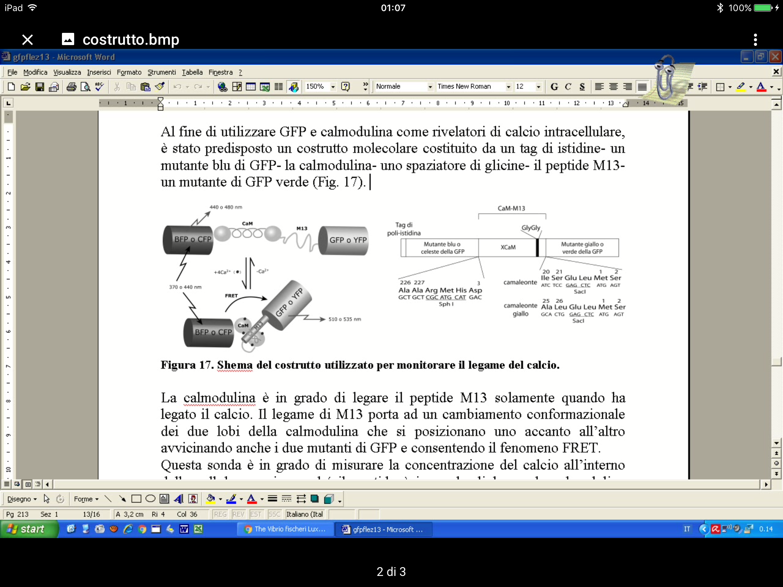Toggle the Drawing toolbar button

[x=293, y=87]
